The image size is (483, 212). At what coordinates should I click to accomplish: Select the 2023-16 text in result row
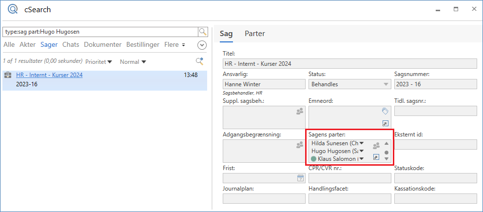[x=27, y=84]
